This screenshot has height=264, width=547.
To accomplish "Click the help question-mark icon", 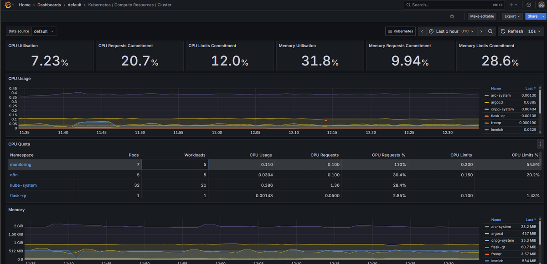I will pos(528,5).
